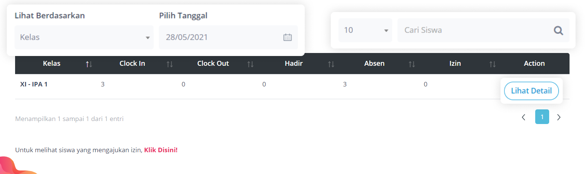
Task: Click the XI - IPA 1 row
Action: (34, 84)
